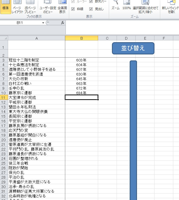Select cell 平安京に遷都
The width and height of the screenshot is (179, 200).
point(37,121)
